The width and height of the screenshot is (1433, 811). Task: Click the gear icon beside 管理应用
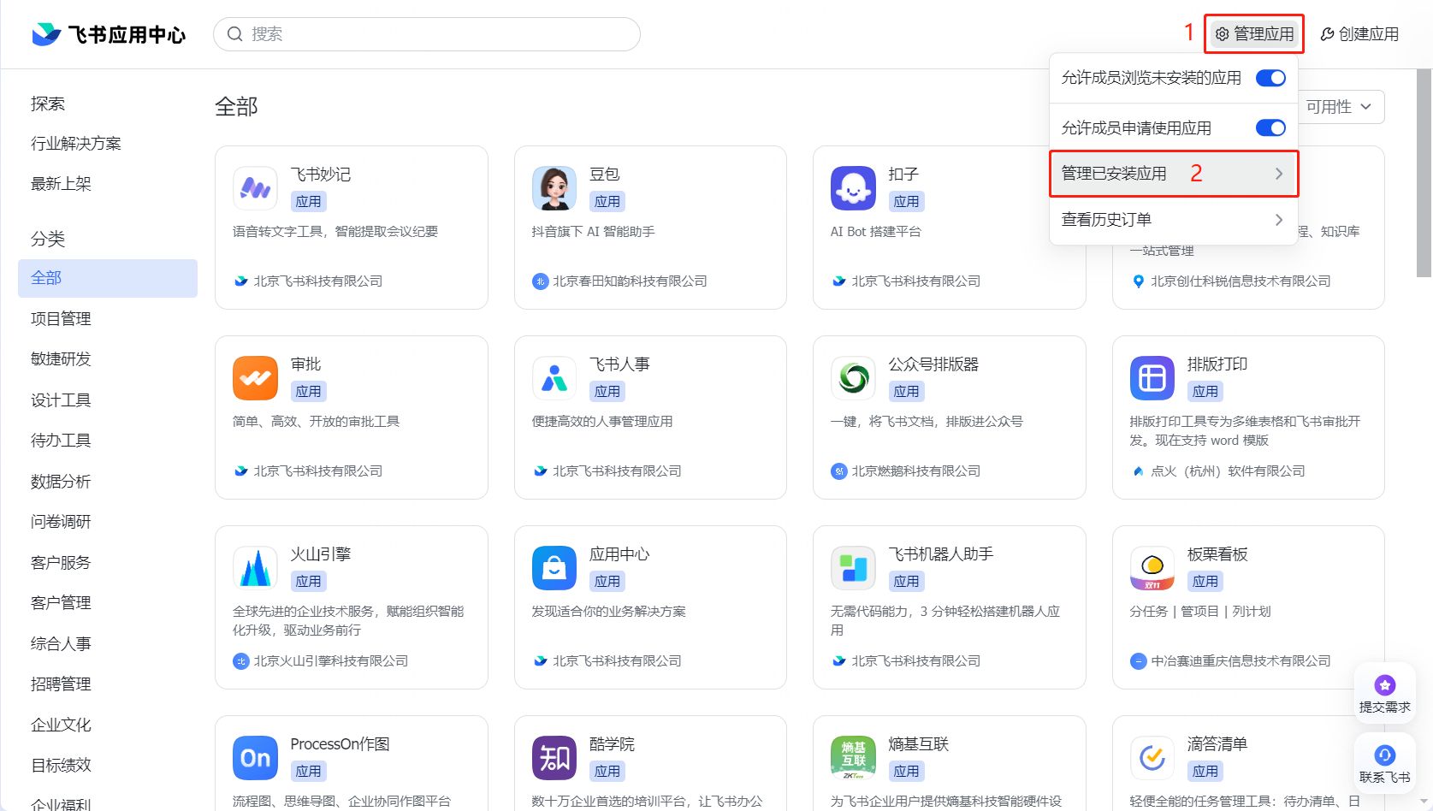click(1223, 34)
